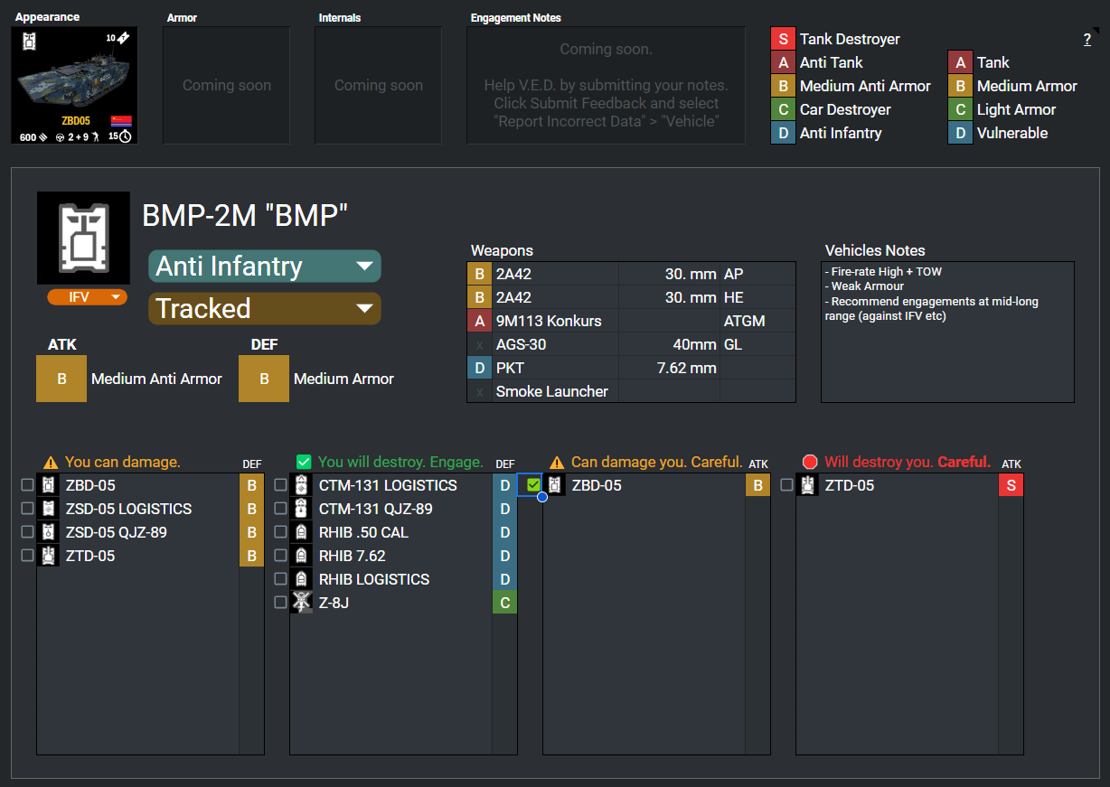Screen dimensions: 1110x787
Task: Select the AGS-30 weapon row
Action: pyautogui.click(x=632, y=344)
